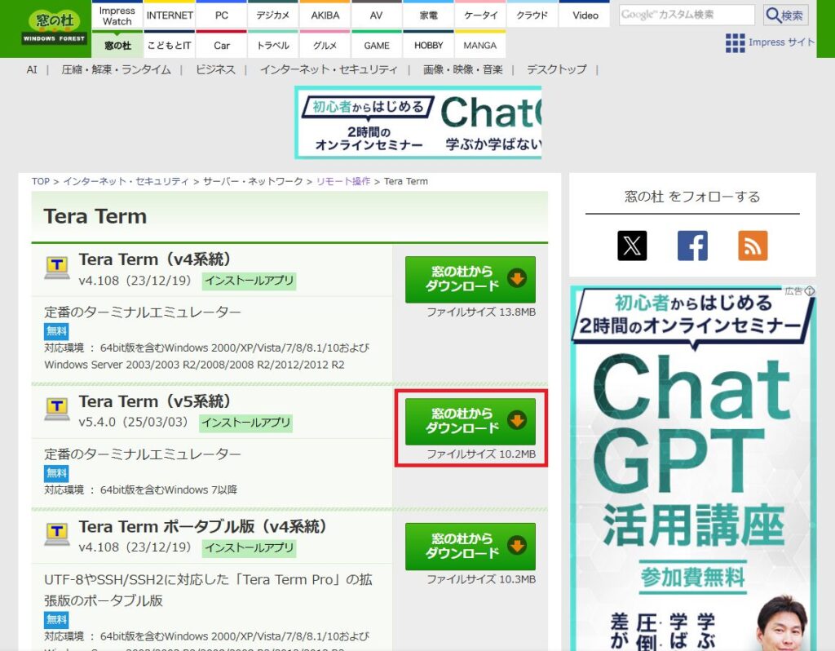Click the Tera Term v5系統 app icon
Viewport: 835px width, 651px height.
pos(57,410)
